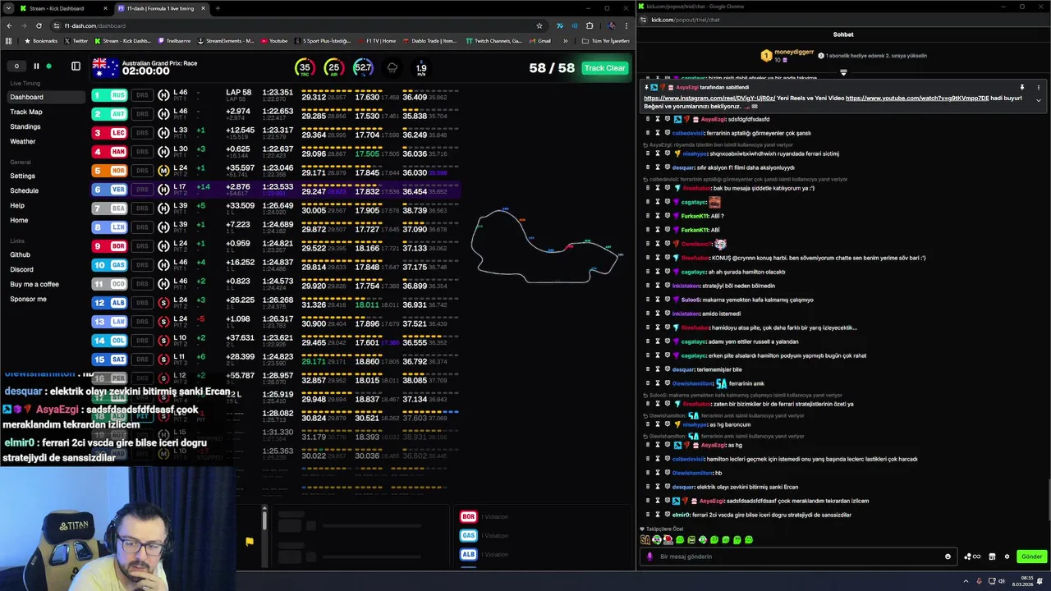Click the TRC temperature gauge showing 35
1051x591 pixels.
[305, 68]
